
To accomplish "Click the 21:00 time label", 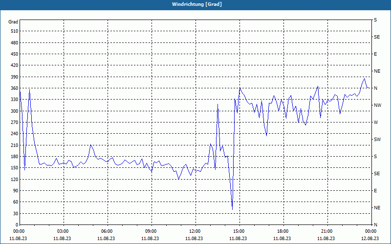I will pyautogui.click(x=326, y=231).
